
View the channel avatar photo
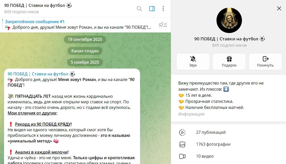229,20
